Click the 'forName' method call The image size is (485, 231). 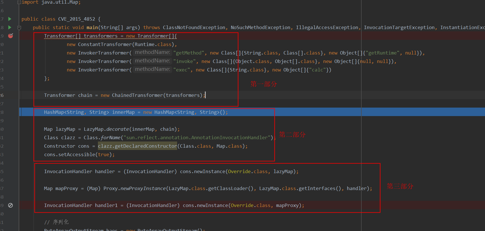[111, 138]
